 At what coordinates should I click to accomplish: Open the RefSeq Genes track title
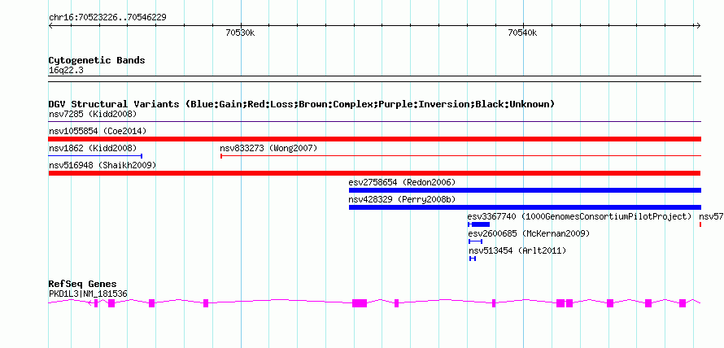pos(83,285)
